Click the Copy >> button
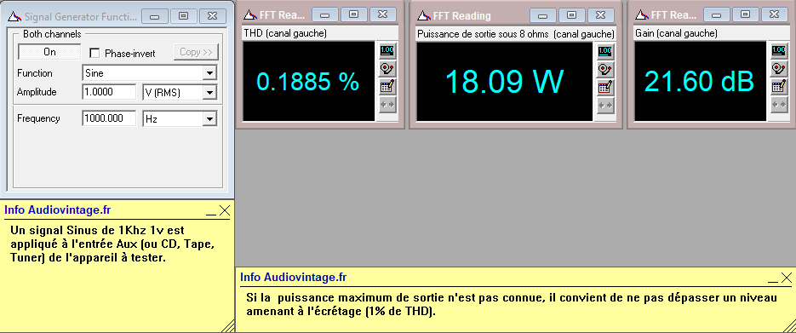The height and width of the screenshot is (333, 796). [196, 52]
